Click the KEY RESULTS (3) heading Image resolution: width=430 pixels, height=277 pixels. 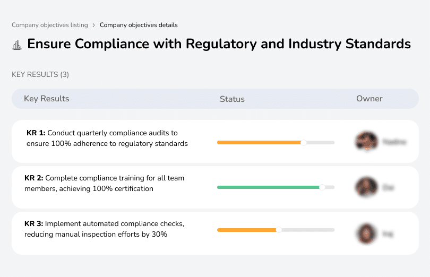[x=40, y=75]
